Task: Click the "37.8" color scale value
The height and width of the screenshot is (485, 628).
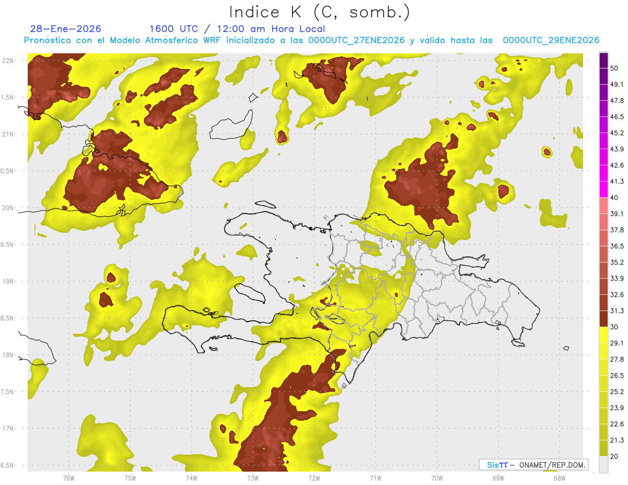Action: tap(616, 230)
